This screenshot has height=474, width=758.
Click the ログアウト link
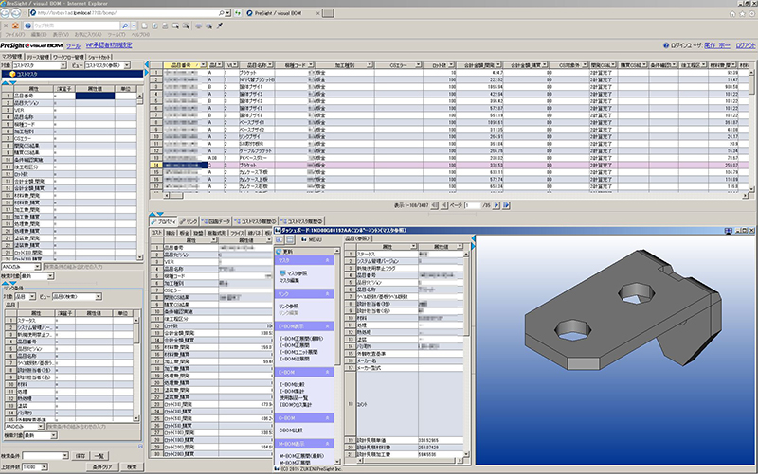coord(746,45)
